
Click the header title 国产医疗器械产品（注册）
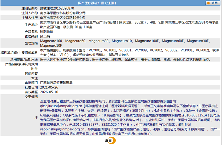coord(97,3)
